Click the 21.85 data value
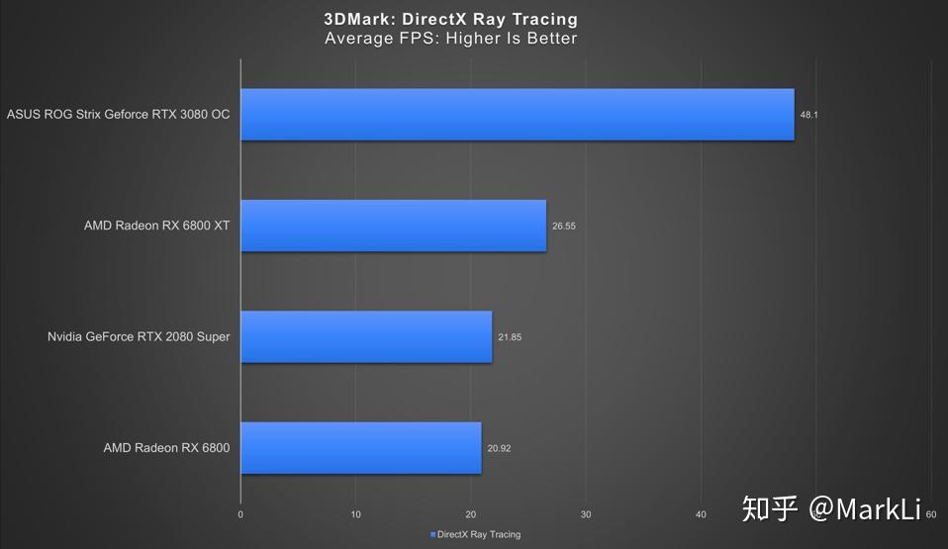The image size is (948, 549). point(510,337)
